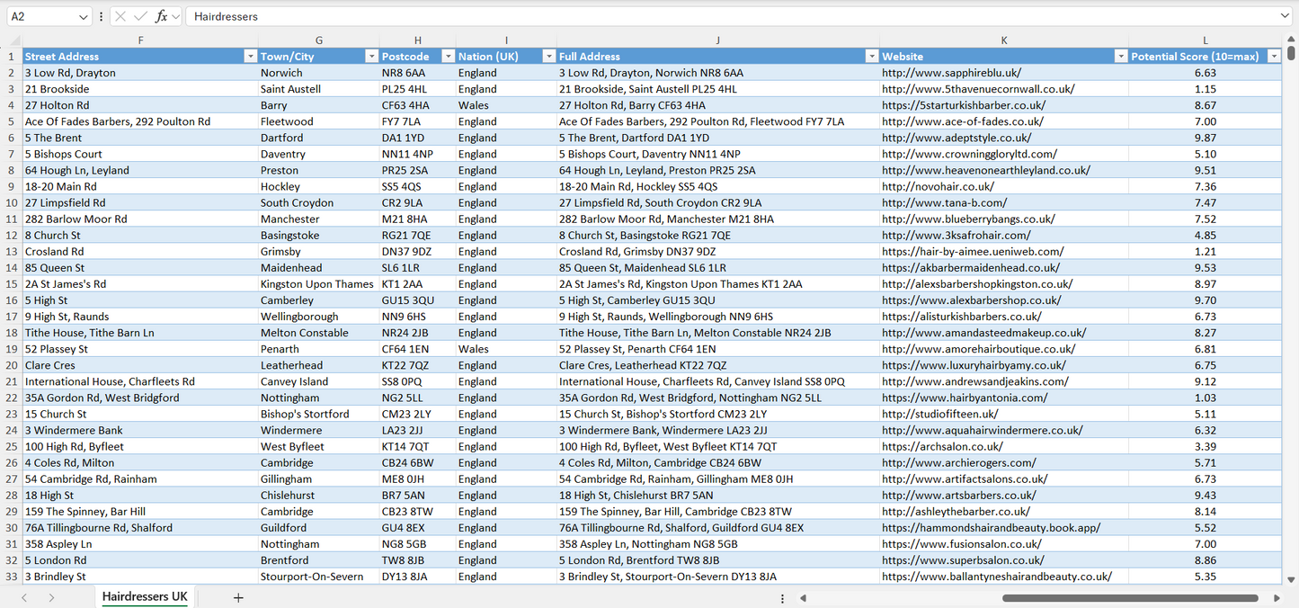The image size is (1299, 608).
Task: Click the 'Wales' cell in the Penarth row
Action: (506, 349)
